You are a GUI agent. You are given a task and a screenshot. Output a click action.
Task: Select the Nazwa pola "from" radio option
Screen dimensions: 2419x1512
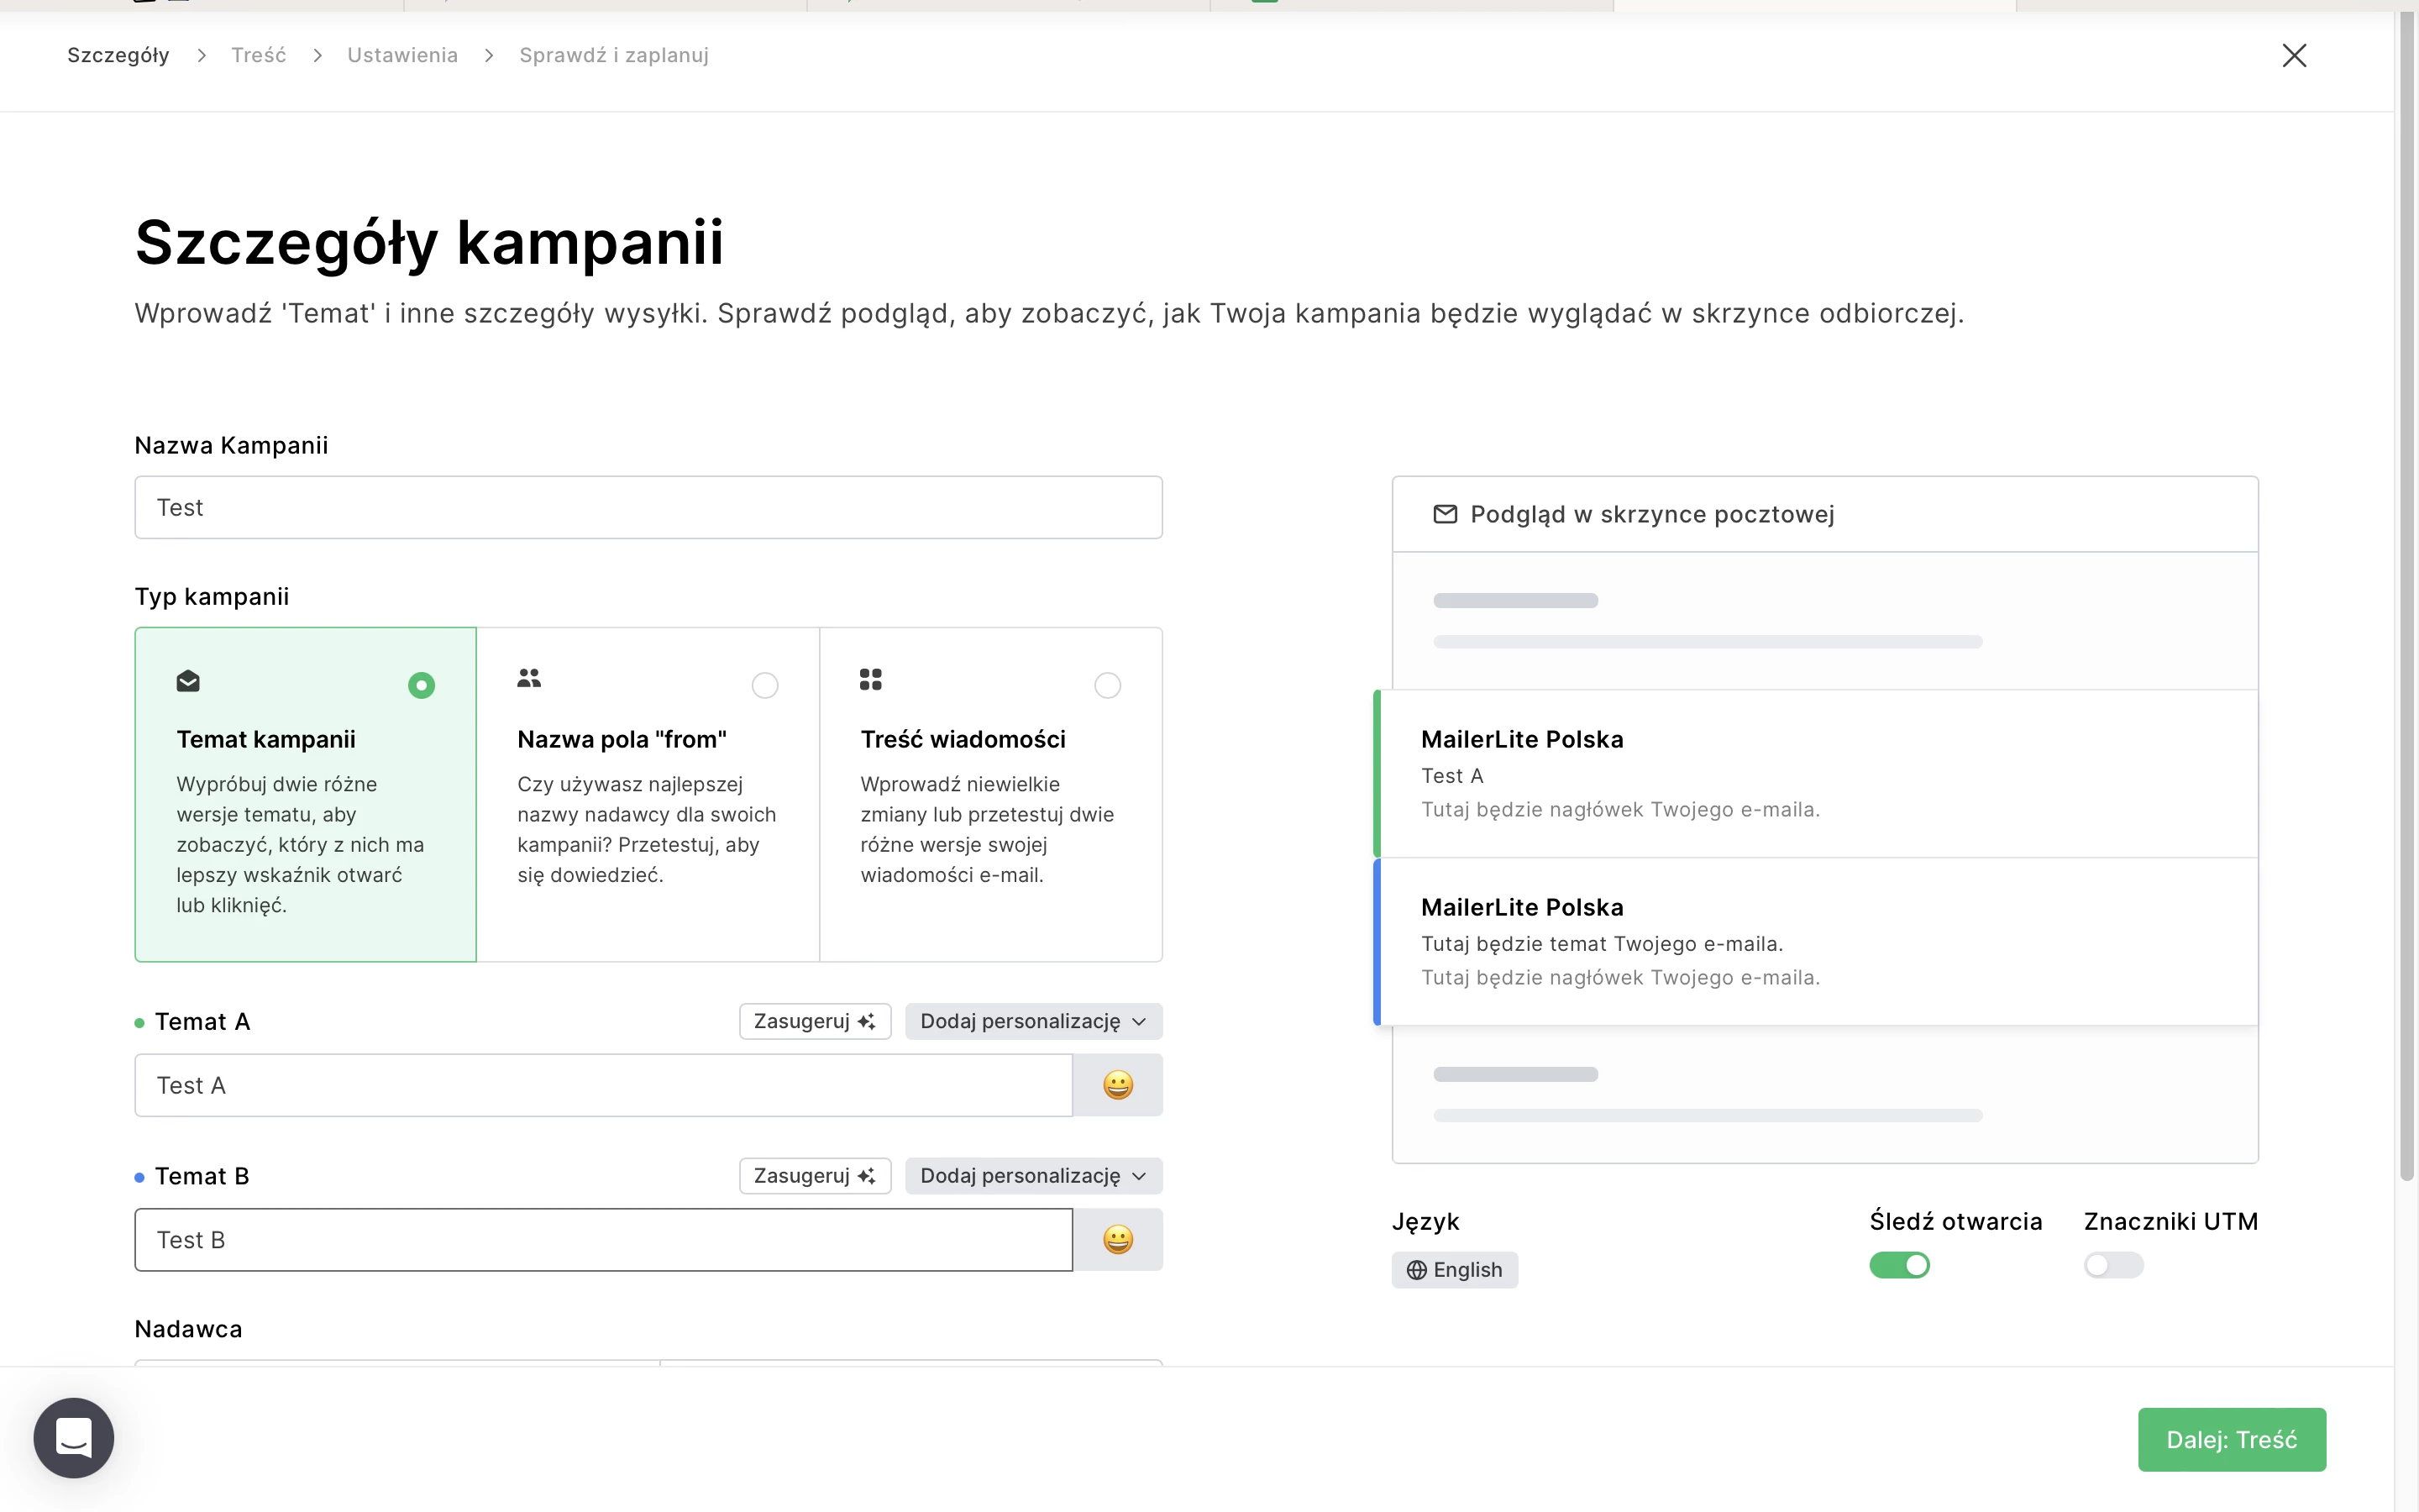pos(764,685)
